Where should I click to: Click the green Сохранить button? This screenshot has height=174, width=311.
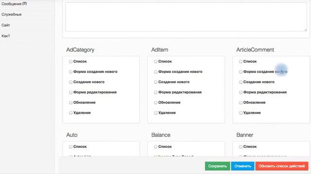pyautogui.click(x=217, y=166)
